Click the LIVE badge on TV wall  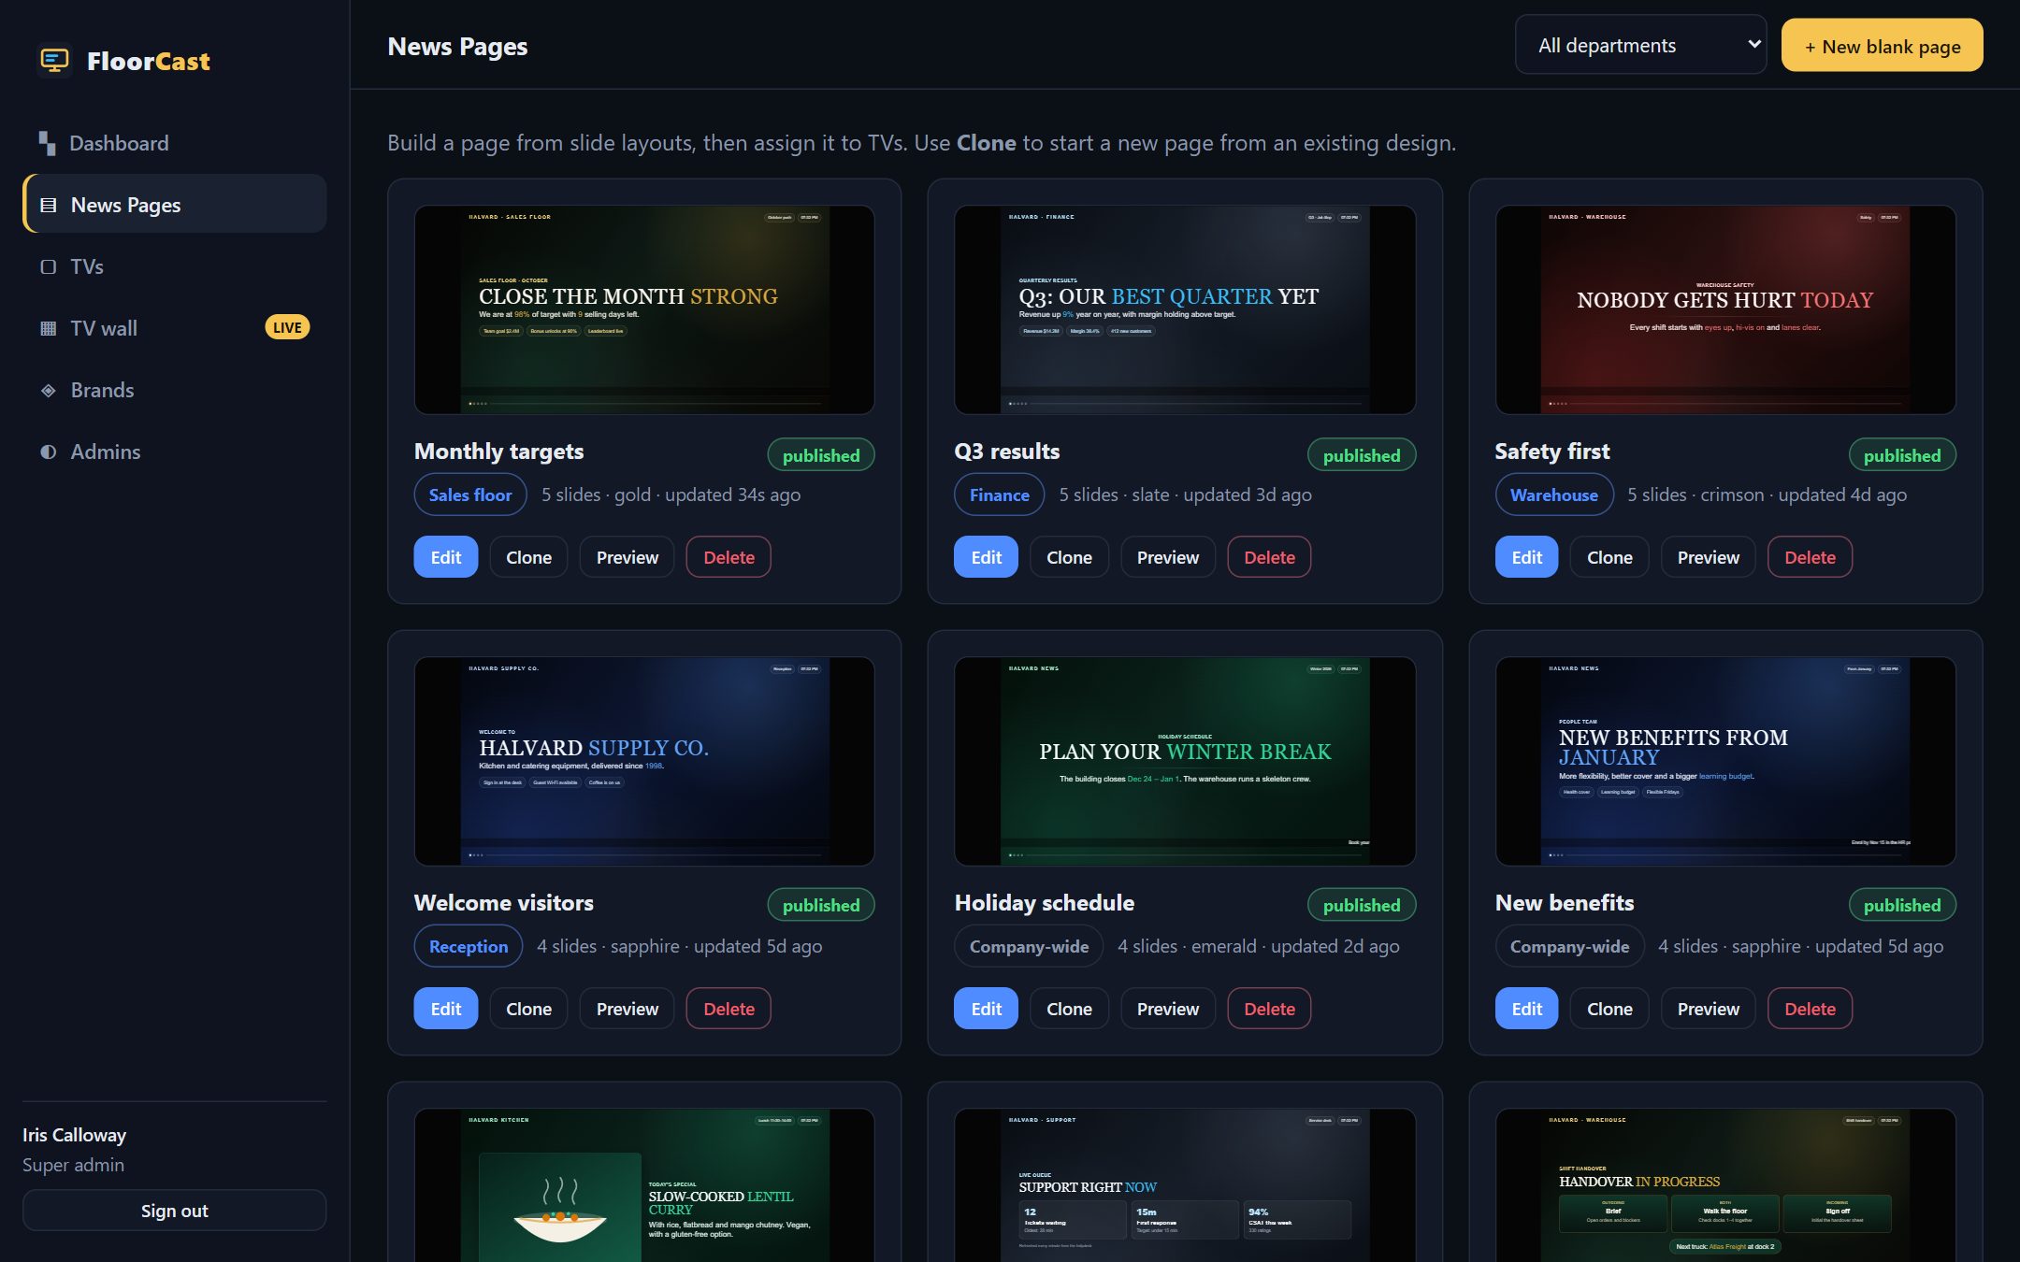point(287,327)
